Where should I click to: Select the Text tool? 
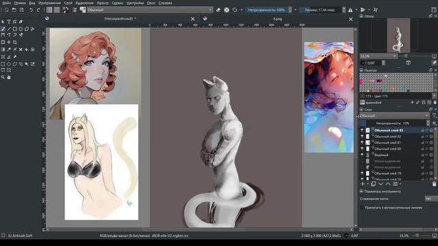9,22
